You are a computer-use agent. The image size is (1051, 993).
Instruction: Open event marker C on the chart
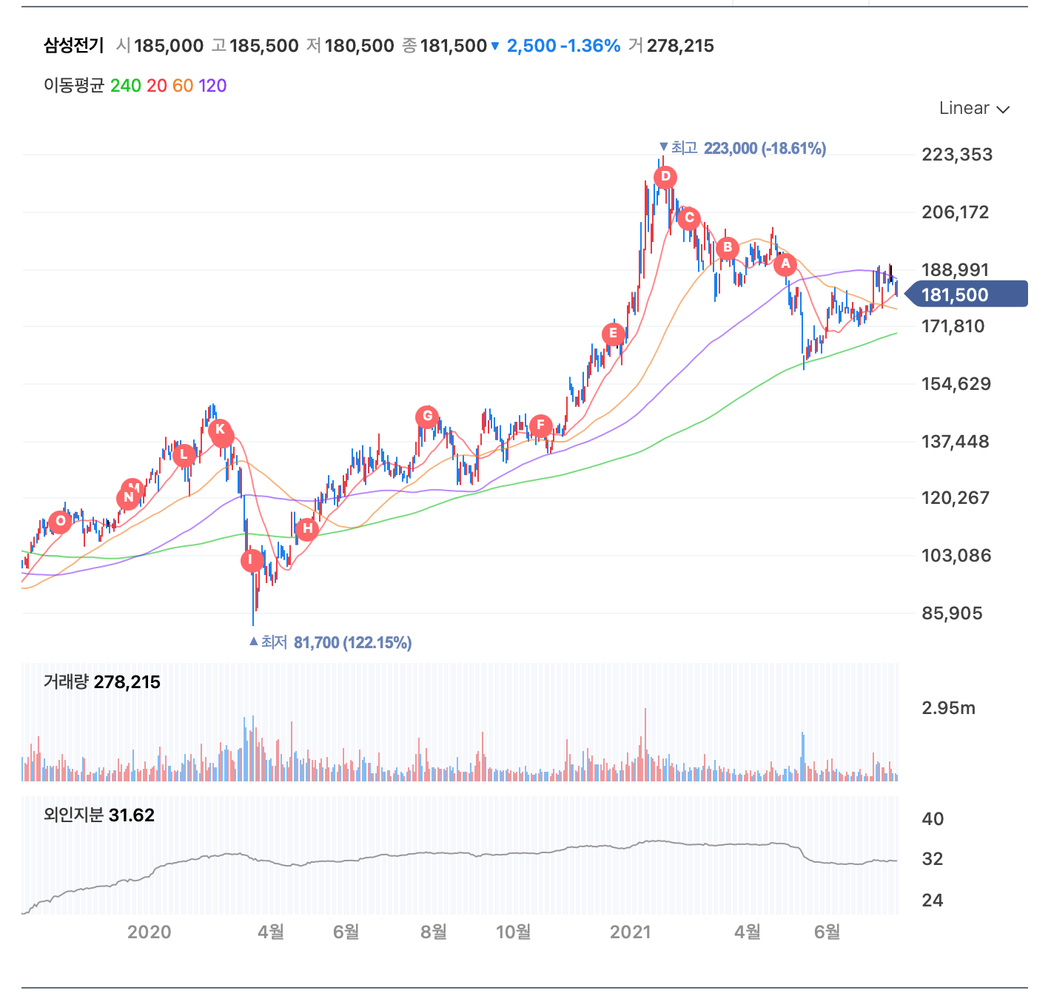[x=689, y=218]
